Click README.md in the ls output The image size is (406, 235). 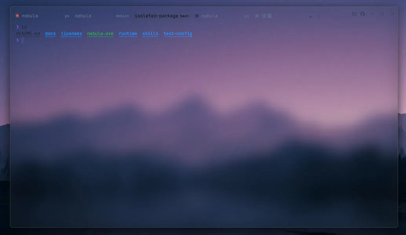click(28, 34)
